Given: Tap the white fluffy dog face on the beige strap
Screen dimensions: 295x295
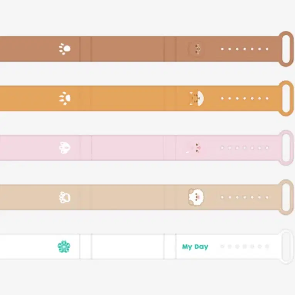Looking at the screenshot, I should pyautogui.click(x=196, y=197).
